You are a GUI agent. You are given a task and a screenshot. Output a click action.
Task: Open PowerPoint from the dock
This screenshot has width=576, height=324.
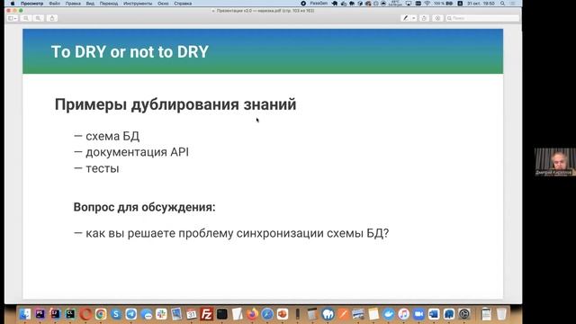point(283,314)
